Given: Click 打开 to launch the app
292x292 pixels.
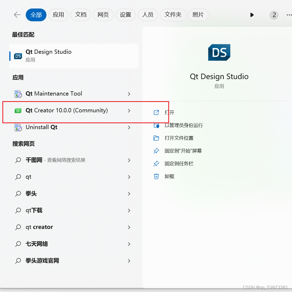Looking at the screenshot, I should (x=169, y=113).
